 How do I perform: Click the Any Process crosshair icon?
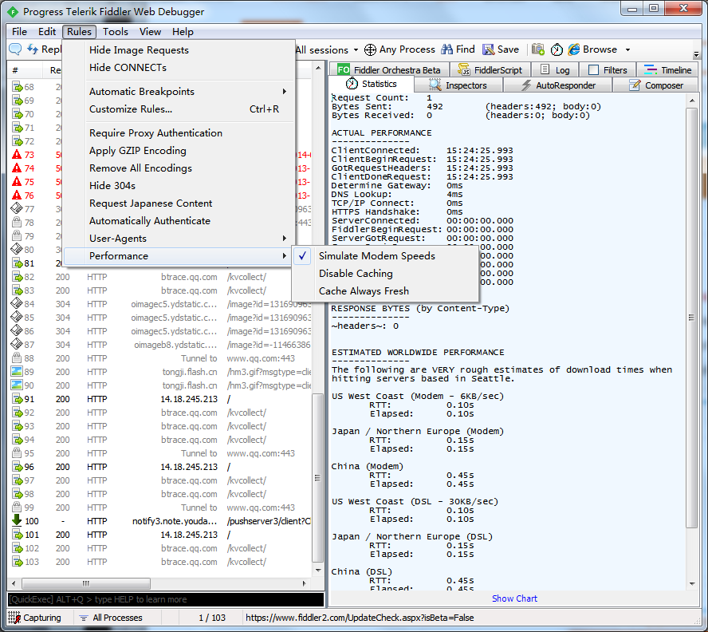[370, 49]
